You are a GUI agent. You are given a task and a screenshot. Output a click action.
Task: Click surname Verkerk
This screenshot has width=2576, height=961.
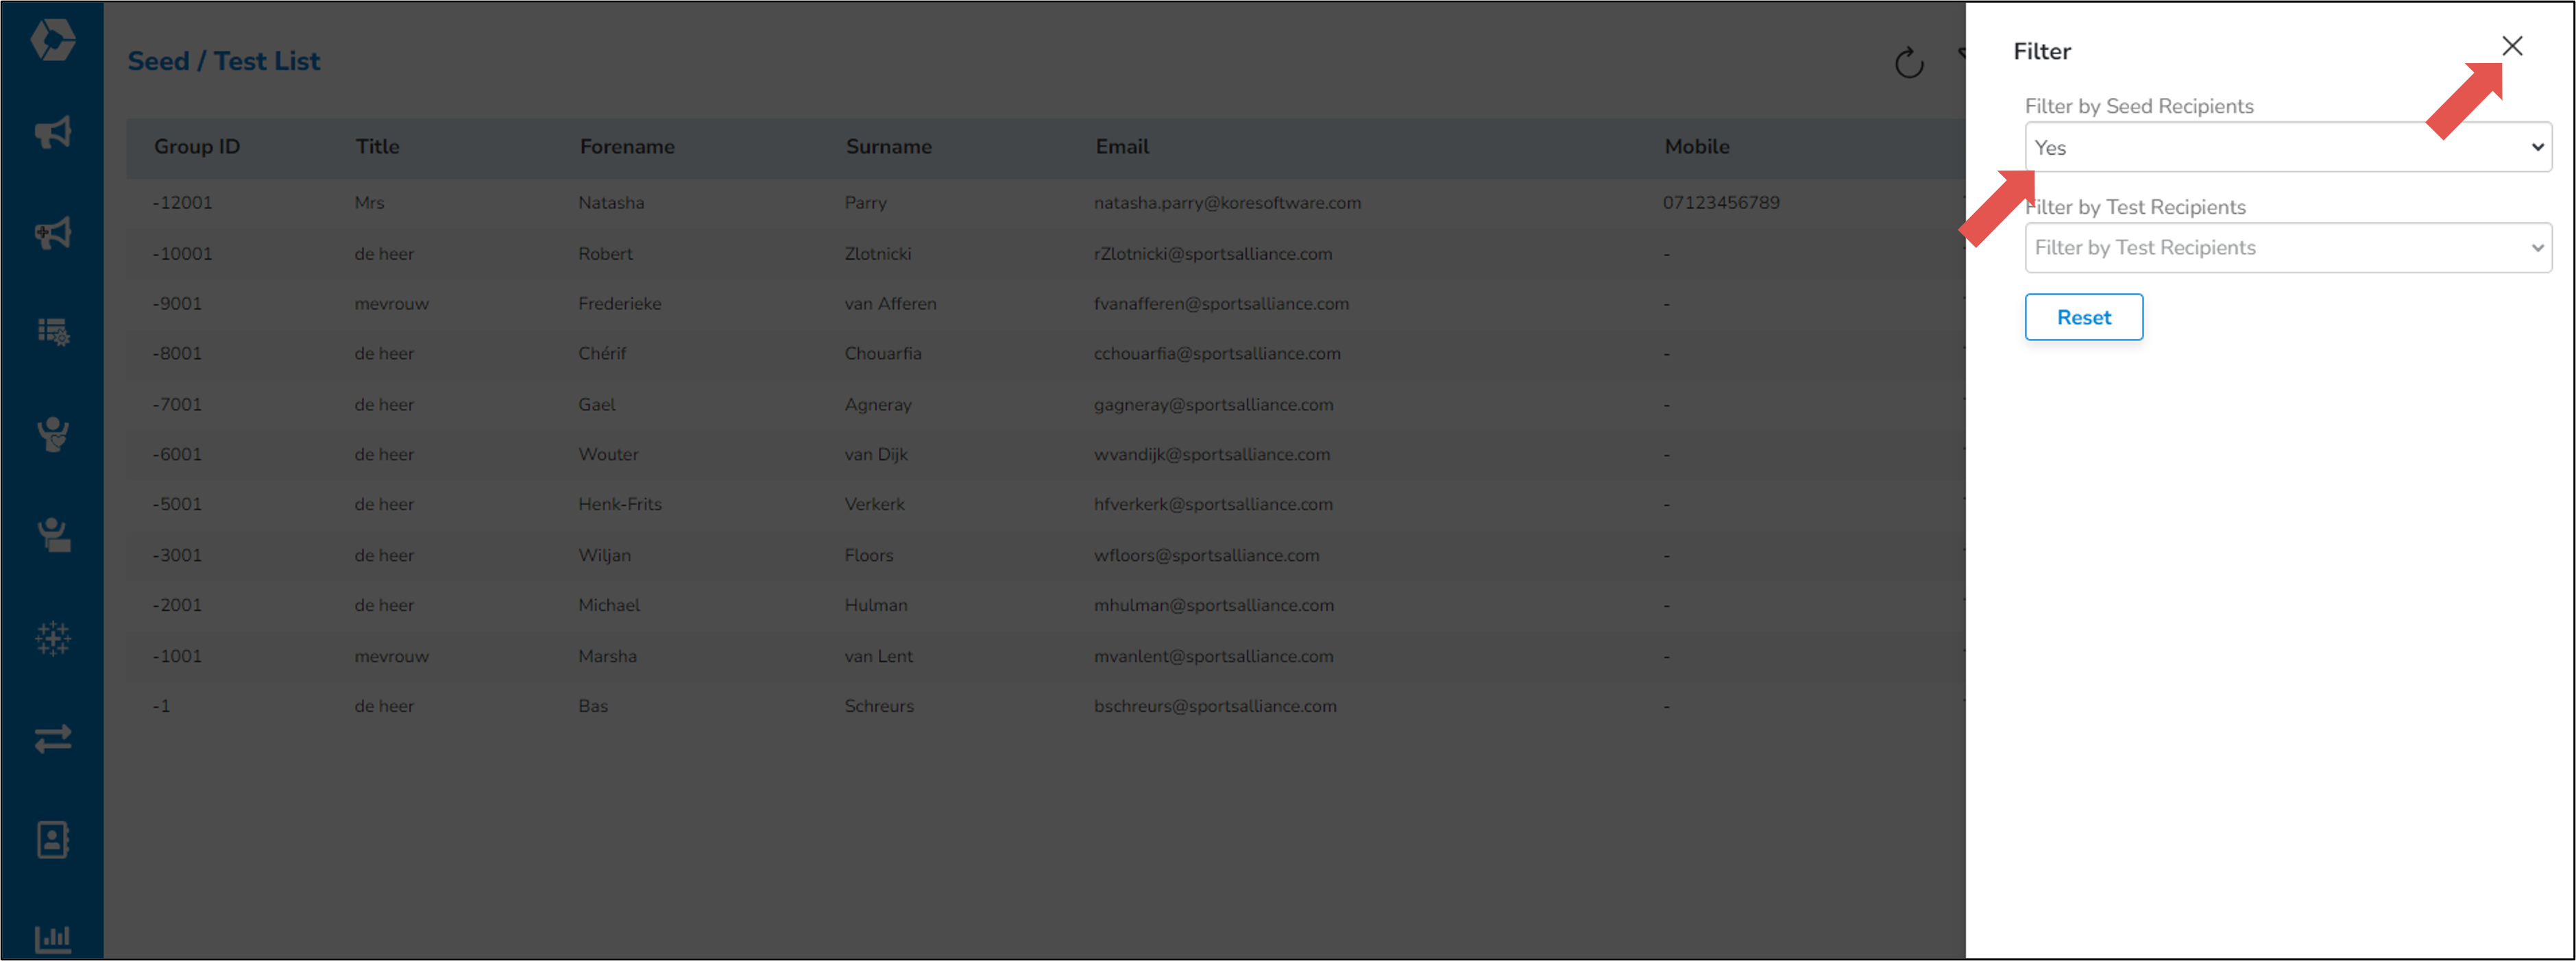874,505
